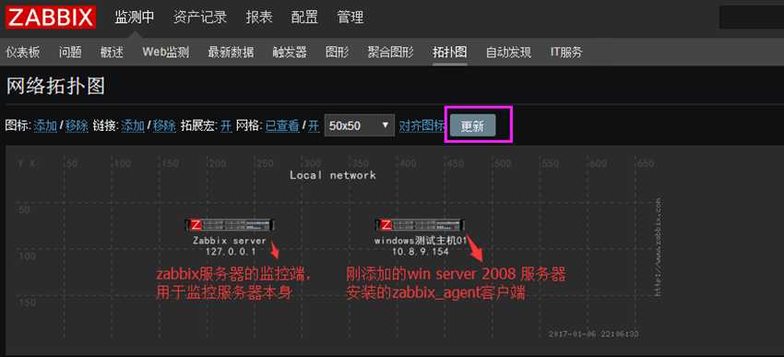Go to the Web监测 submenu tab
This screenshot has width=784, height=357.
pyautogui.click(x=165, y=52)
